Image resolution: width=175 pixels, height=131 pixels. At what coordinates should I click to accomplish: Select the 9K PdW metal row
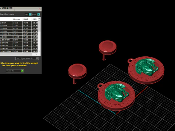19,40
